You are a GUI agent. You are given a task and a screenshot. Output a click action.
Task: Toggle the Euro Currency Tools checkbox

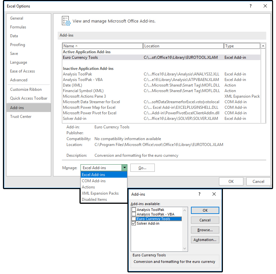[134, 219]
